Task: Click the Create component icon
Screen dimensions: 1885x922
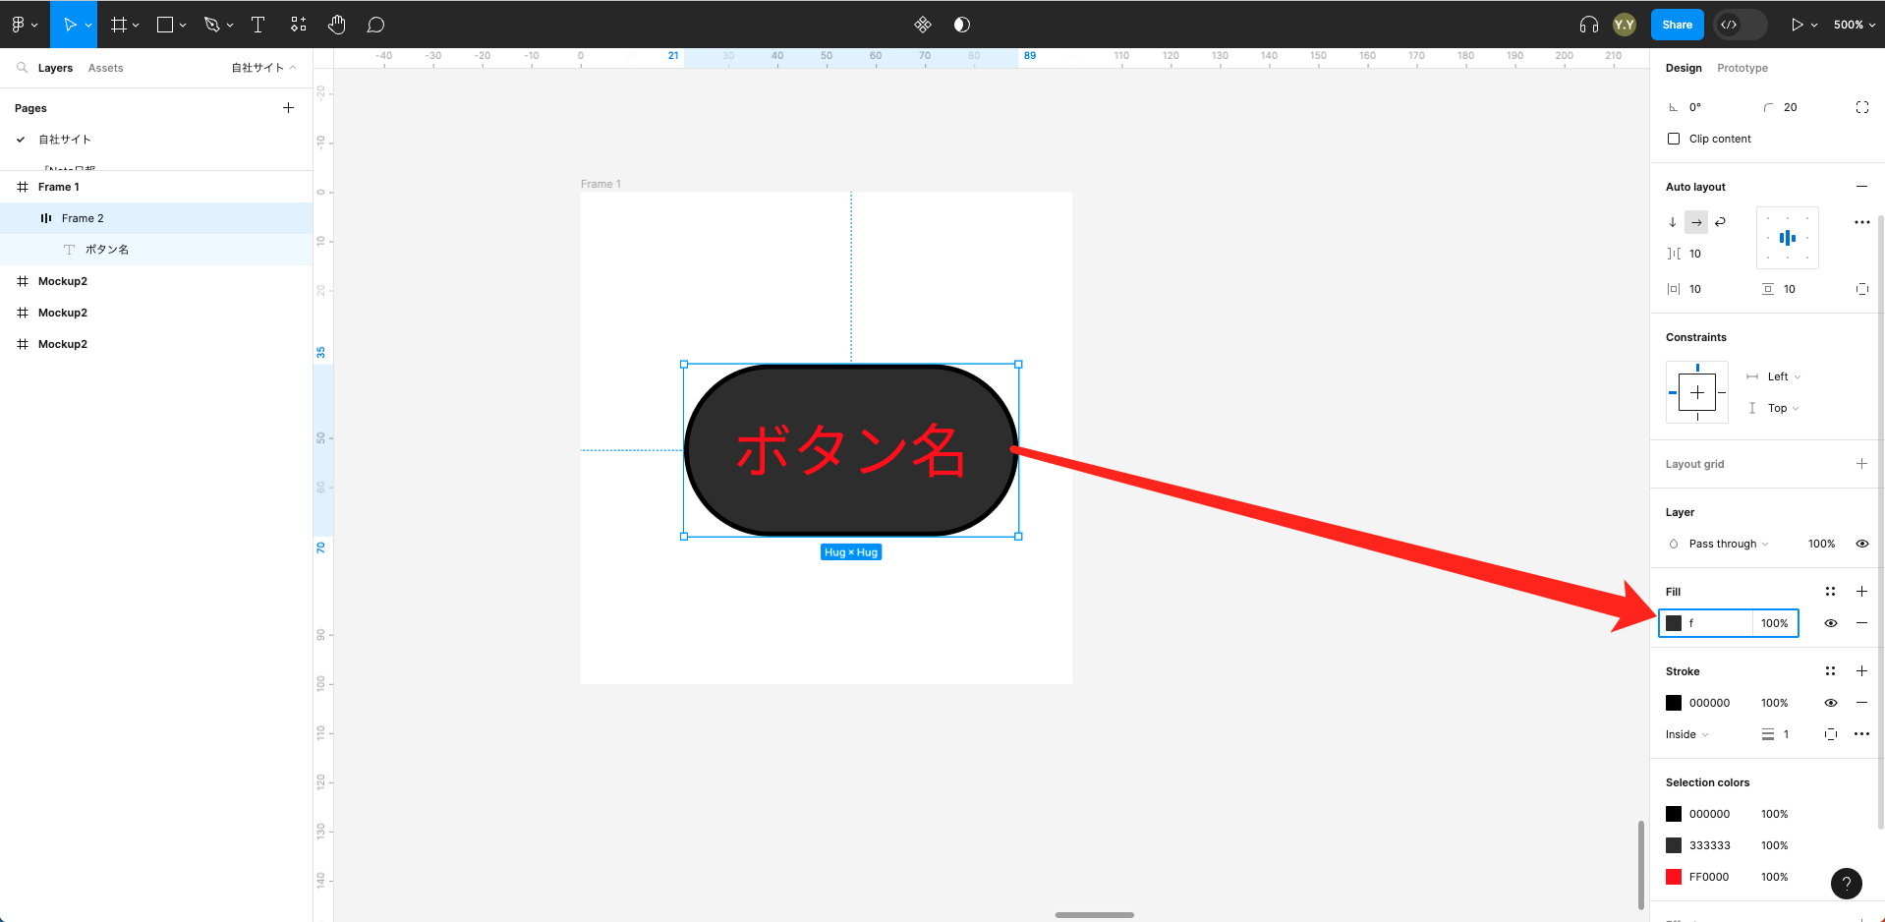Action: point(923,25)
